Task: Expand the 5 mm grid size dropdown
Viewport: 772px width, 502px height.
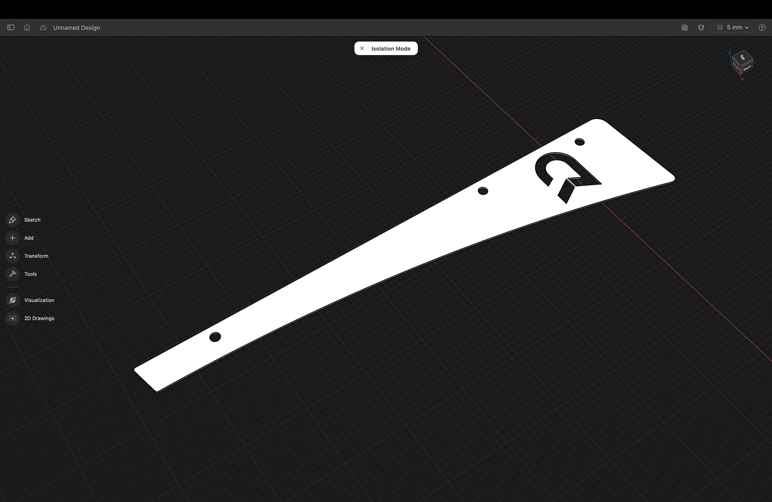Action: [732, 27]
